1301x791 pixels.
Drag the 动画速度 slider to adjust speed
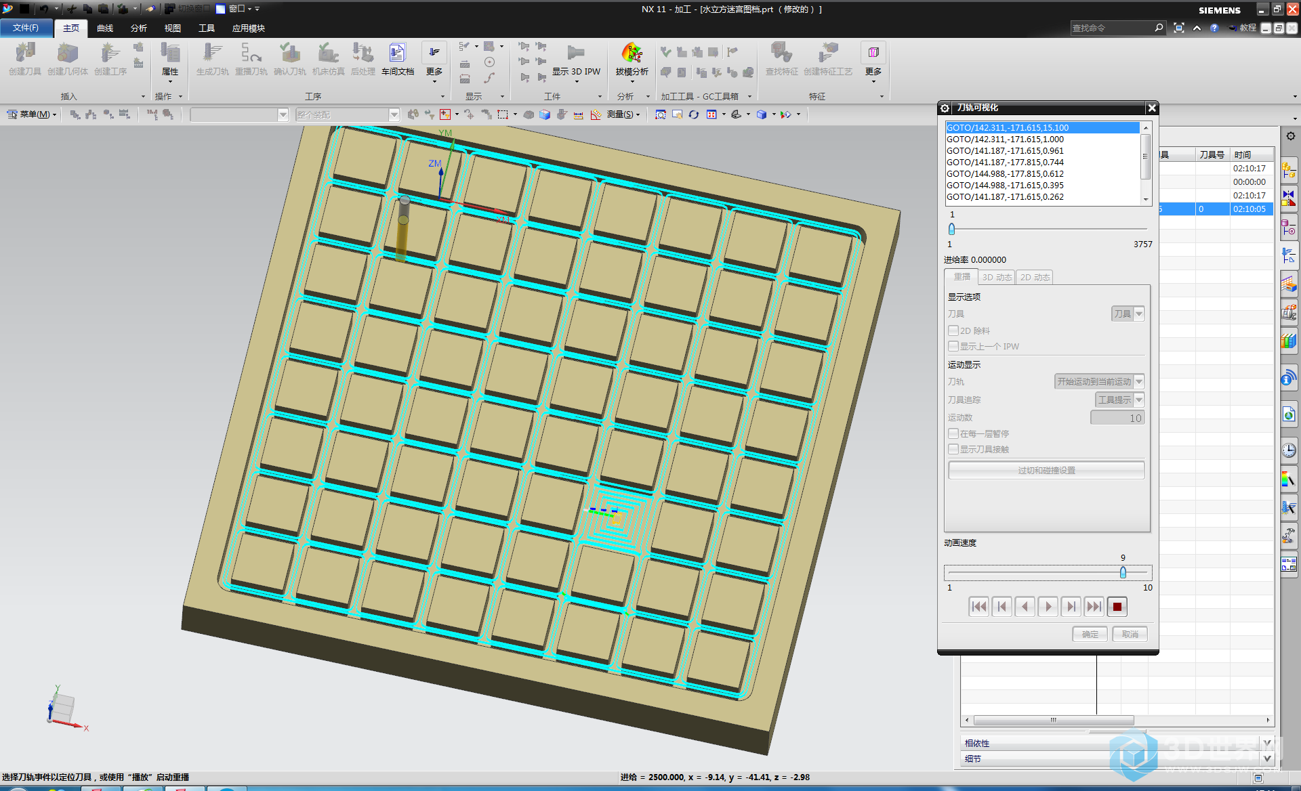pyautogui.click(x=1121, y=572)
